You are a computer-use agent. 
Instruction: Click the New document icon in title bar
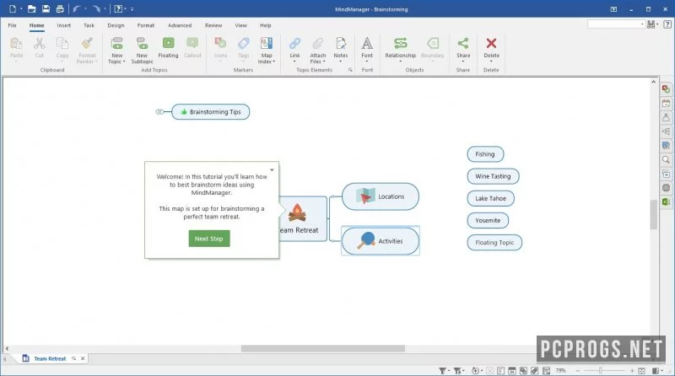tap(13, 8)
